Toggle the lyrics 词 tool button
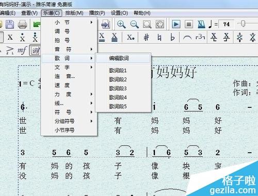This screenshot has width=258, height=196. click(35, 51)
